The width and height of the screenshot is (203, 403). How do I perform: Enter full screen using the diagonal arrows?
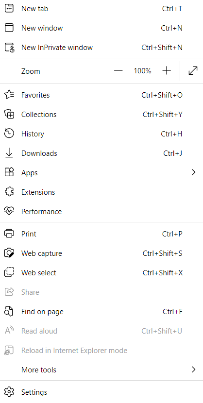[x=193, y=71]
